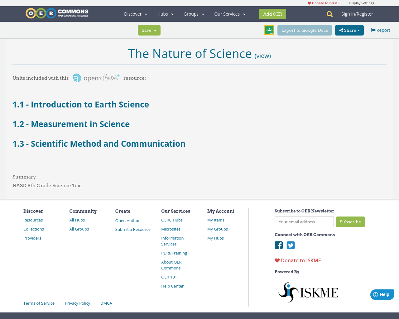
Task: Click the heart beside footer Donate link
Action: coord(276,260)
